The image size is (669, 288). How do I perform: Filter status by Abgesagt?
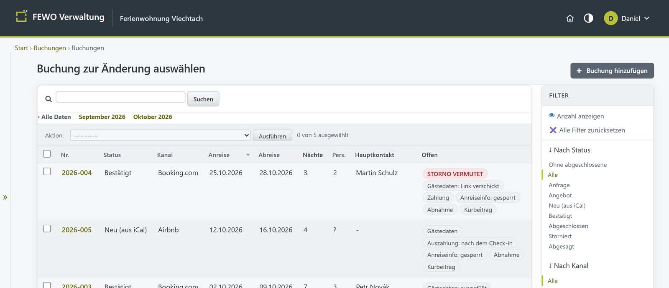tap(561, 247)
